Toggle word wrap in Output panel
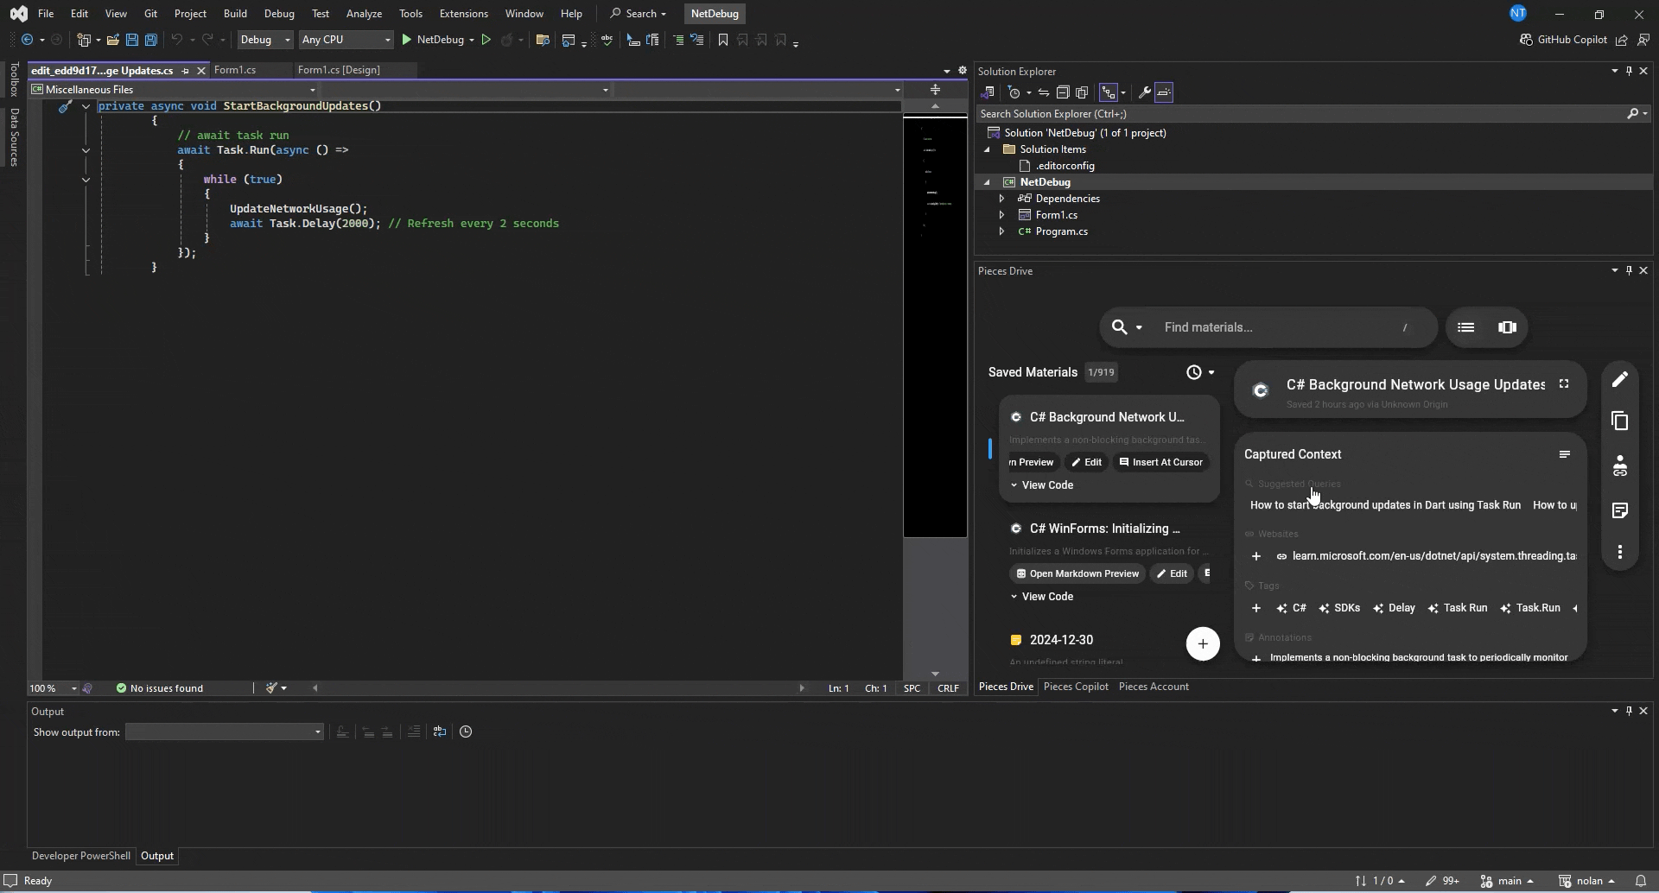 coord(440,732)
